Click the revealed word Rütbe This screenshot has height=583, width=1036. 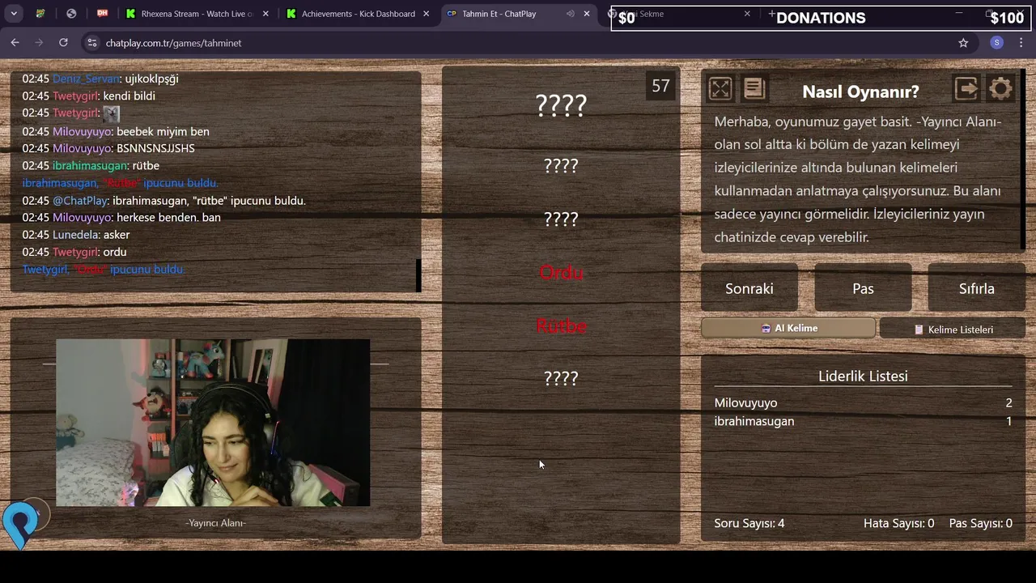click(x=561, y=326)
